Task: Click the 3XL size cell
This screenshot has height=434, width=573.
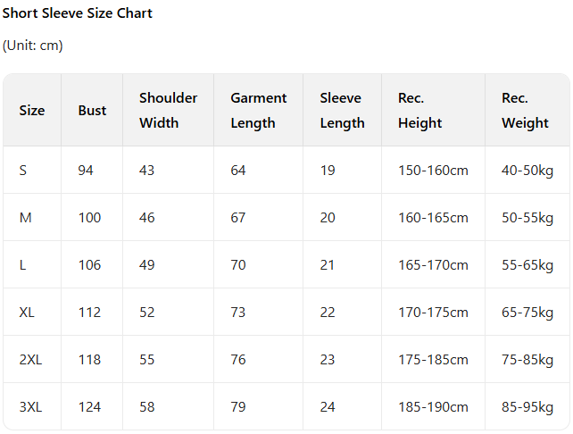Action: click(x=30, y=407)
